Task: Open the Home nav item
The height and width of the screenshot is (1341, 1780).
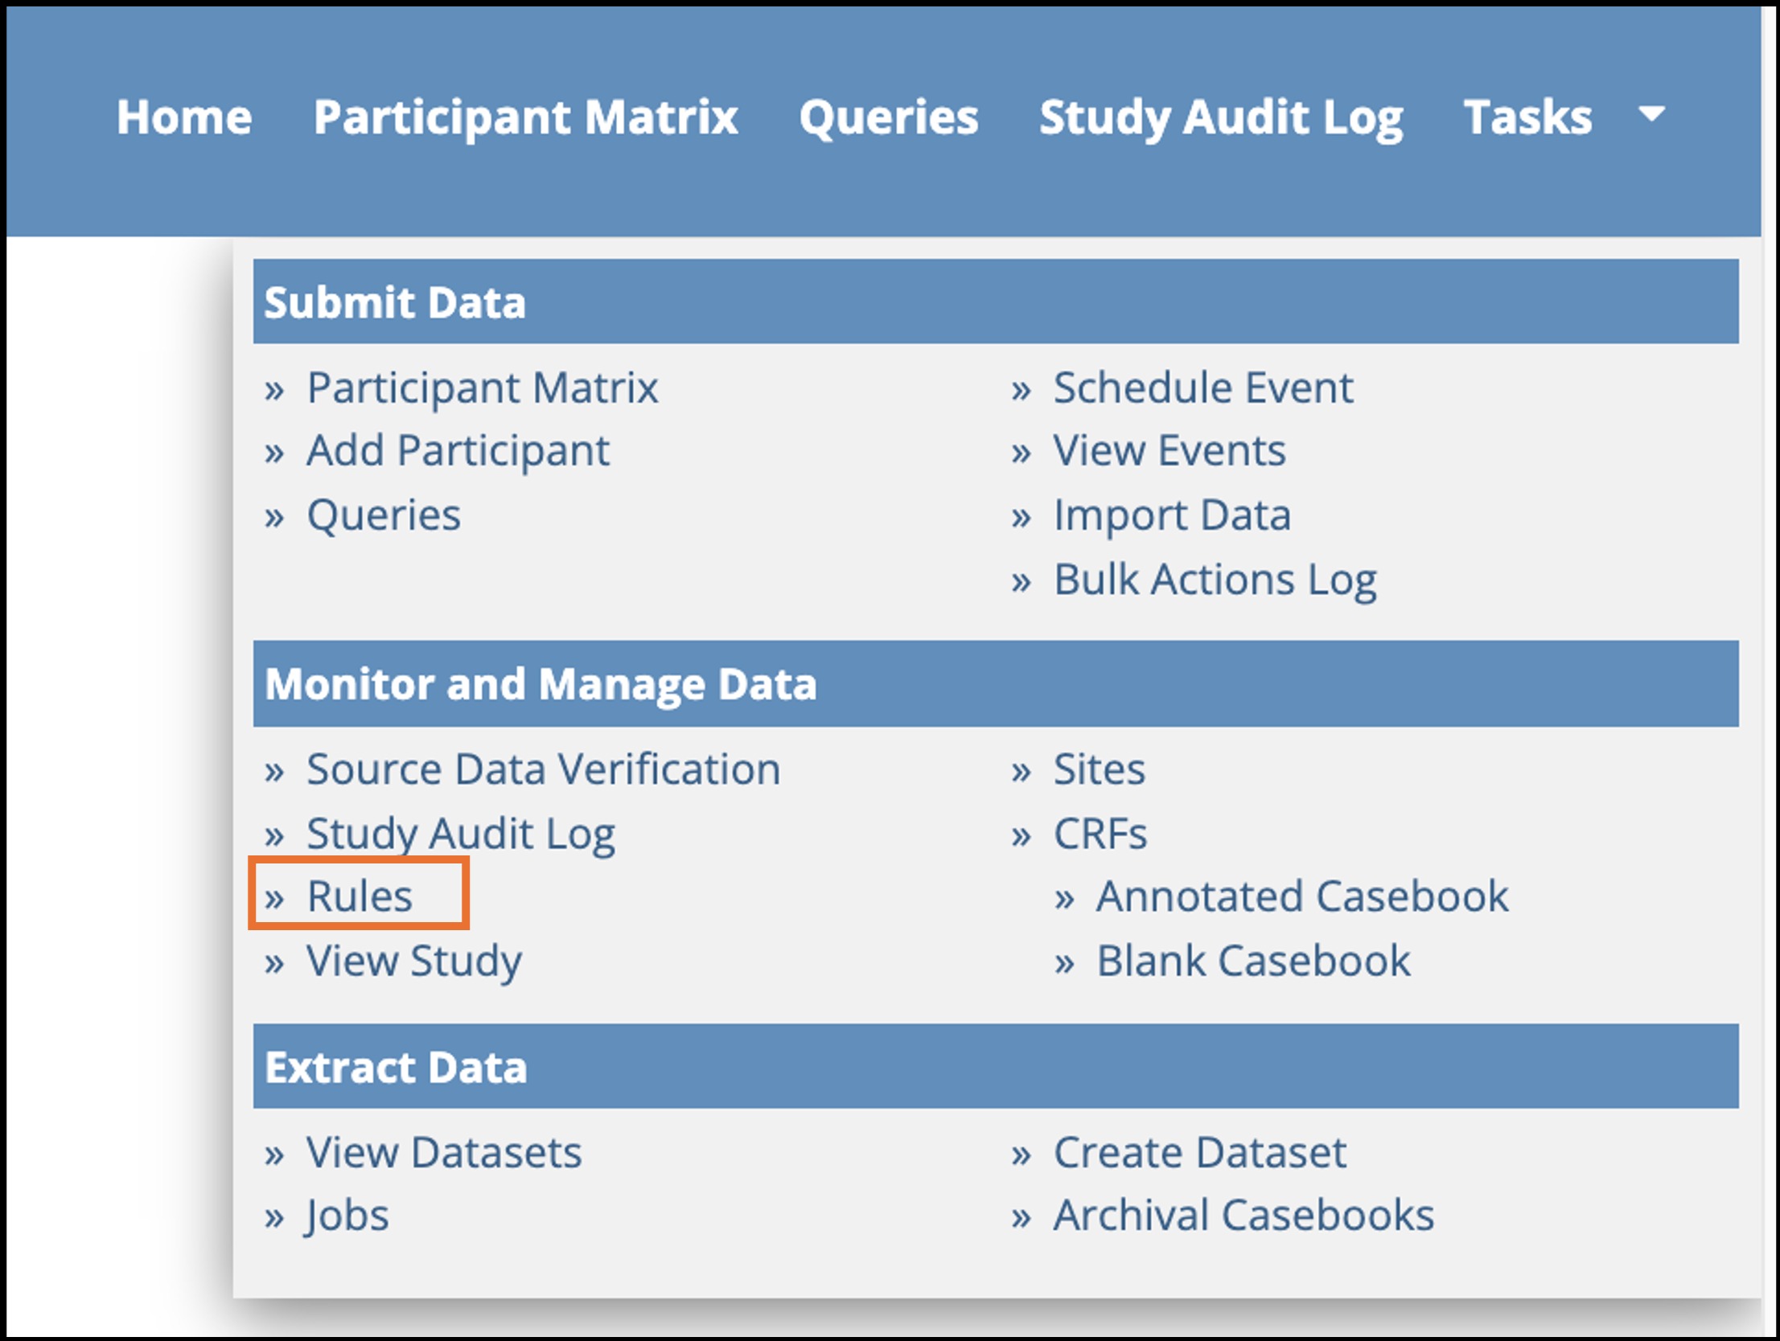Action: (x=184, y=117)
